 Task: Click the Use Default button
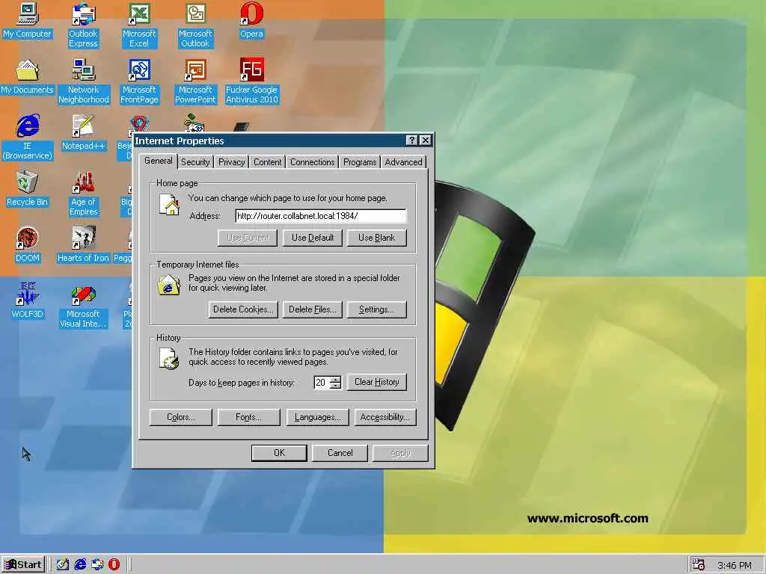pyautogui.click(x=313, y=238)
